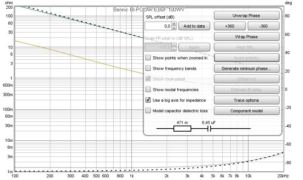
Task: Enable Model capacitor dielectric loss
Action: pyautogui.click(x=148, y=110)
